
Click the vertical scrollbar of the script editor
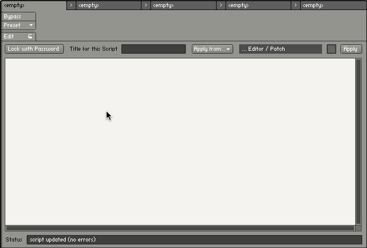coord(358,142)
